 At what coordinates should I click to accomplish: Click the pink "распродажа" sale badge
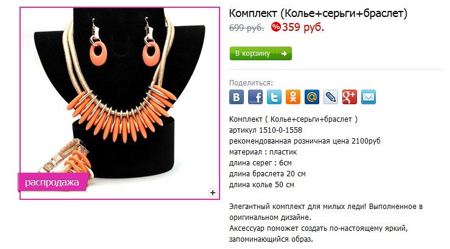click(54, 182)
